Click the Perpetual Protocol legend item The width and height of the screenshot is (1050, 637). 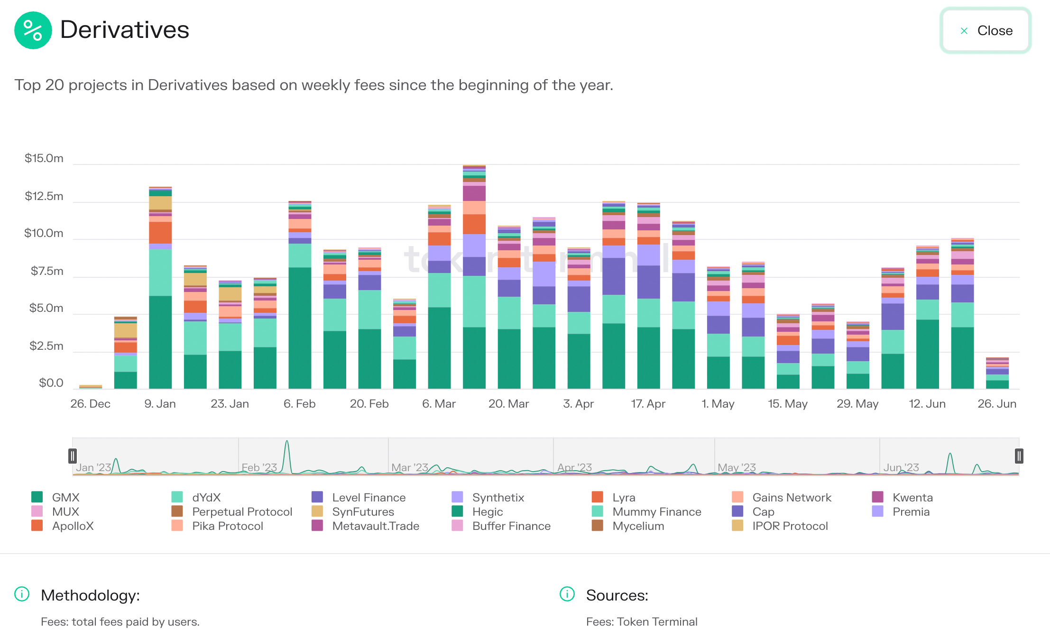click(242, 511)
